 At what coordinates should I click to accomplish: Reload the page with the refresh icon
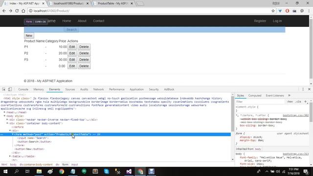tap(17, 11)
